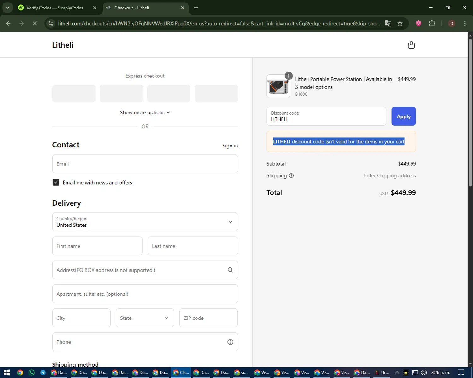Click the Total amount $449.99
This screenshot has width=473, height=378.
point(403,193)
